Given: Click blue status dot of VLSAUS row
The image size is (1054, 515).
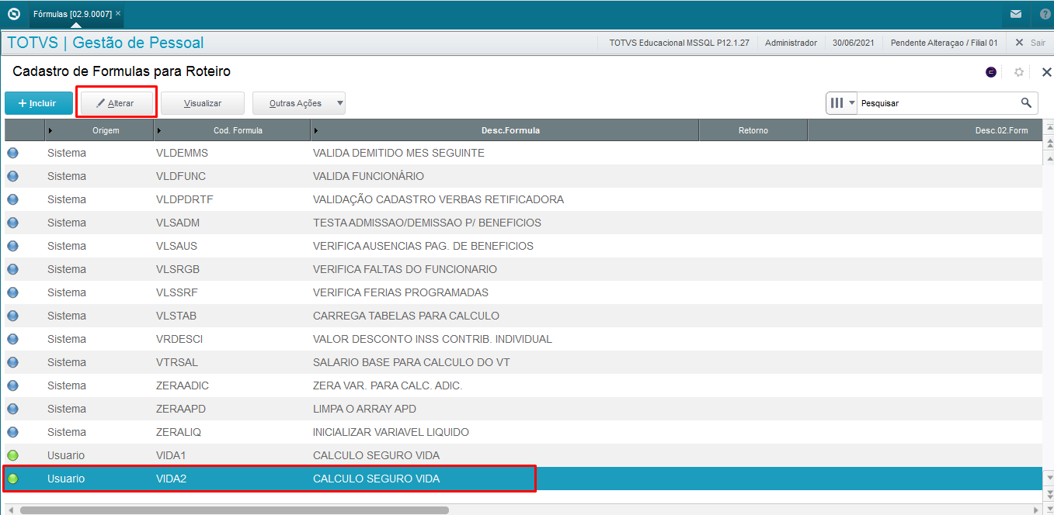Looking at the screenshot, I should click(12, 246).
